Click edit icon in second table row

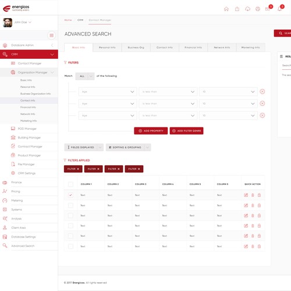[x=246, y=205]
